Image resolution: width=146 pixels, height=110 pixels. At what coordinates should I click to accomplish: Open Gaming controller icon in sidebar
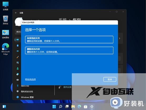coord(18,80)
